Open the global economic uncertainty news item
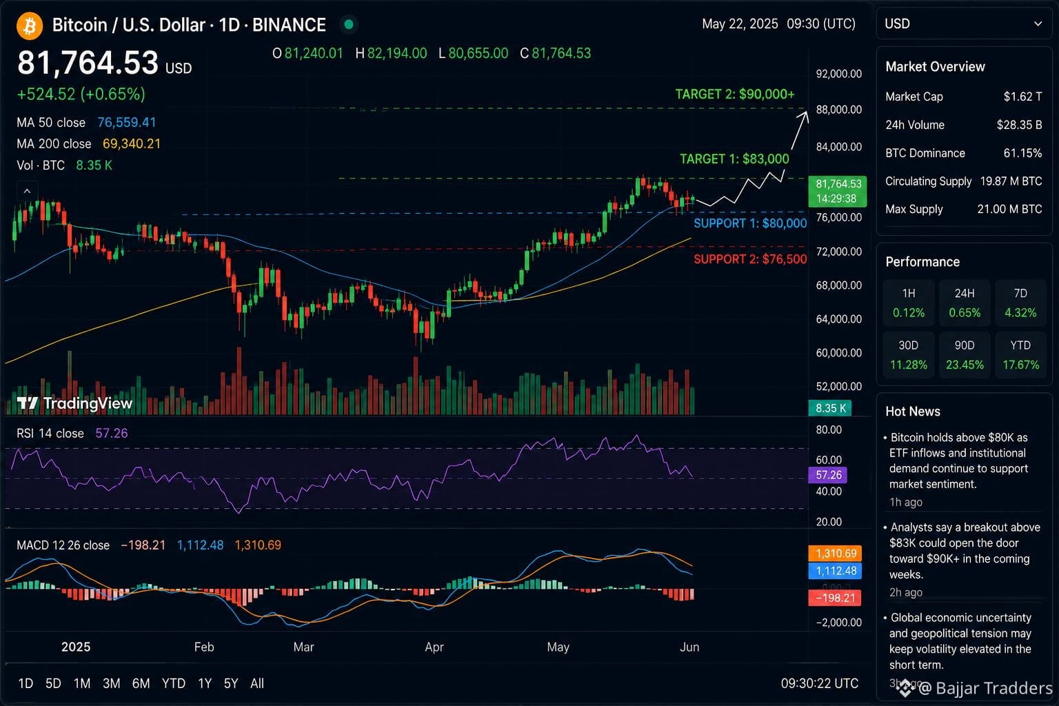Image resolution: width=1059 pixels, height=706 pixels. click(959, 641)
